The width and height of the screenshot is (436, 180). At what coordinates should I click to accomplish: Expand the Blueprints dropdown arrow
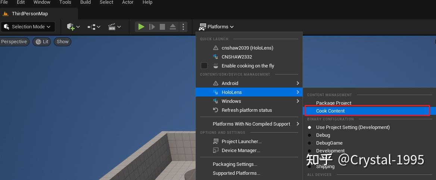point(99,27)
